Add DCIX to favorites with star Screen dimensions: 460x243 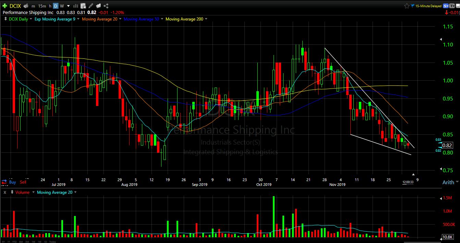coord(407,6)
